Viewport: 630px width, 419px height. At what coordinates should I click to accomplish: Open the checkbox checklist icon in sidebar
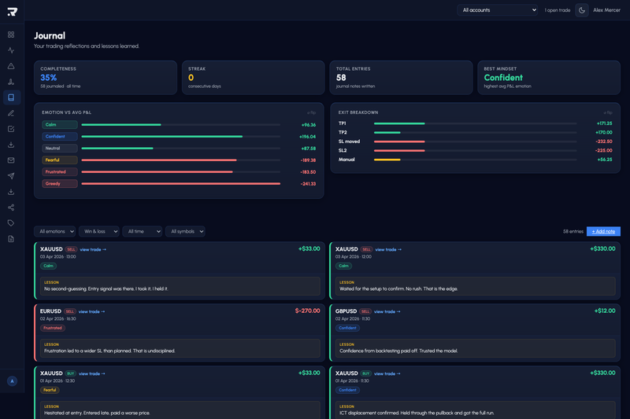point(11,129)
